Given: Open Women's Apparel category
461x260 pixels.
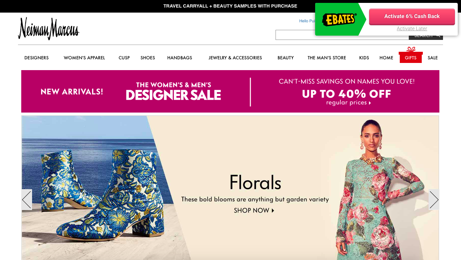Looking at the screenshot, I should pyautogui.click(x=84, y=58).
